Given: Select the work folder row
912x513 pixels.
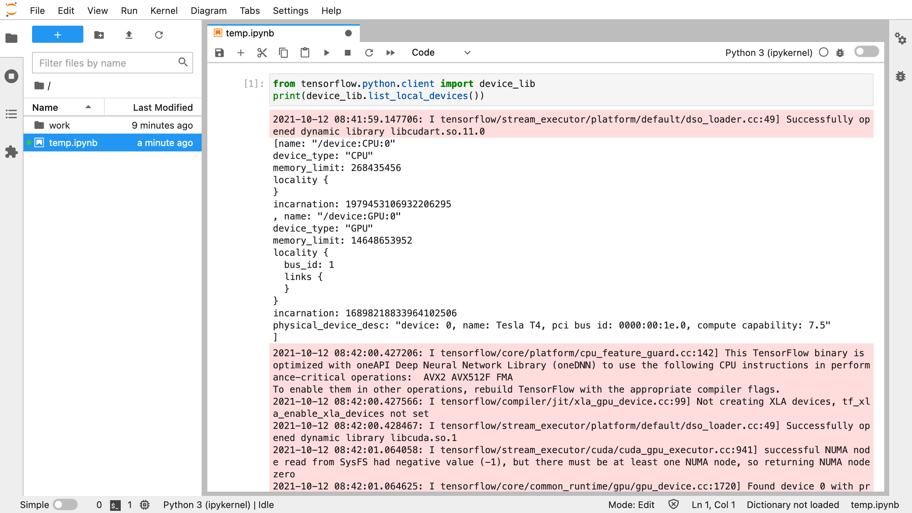Looking at the screenshot, I should (x=113, y=125).
